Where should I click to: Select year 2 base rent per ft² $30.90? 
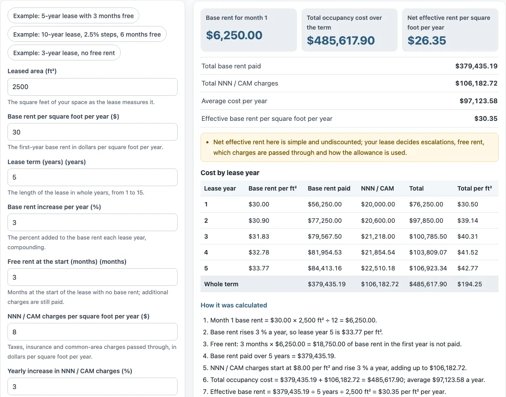(259, 221)
